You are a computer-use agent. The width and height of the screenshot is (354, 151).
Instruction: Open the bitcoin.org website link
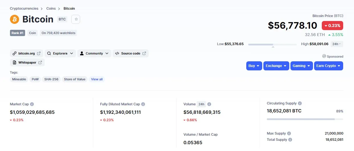[27, 53]
